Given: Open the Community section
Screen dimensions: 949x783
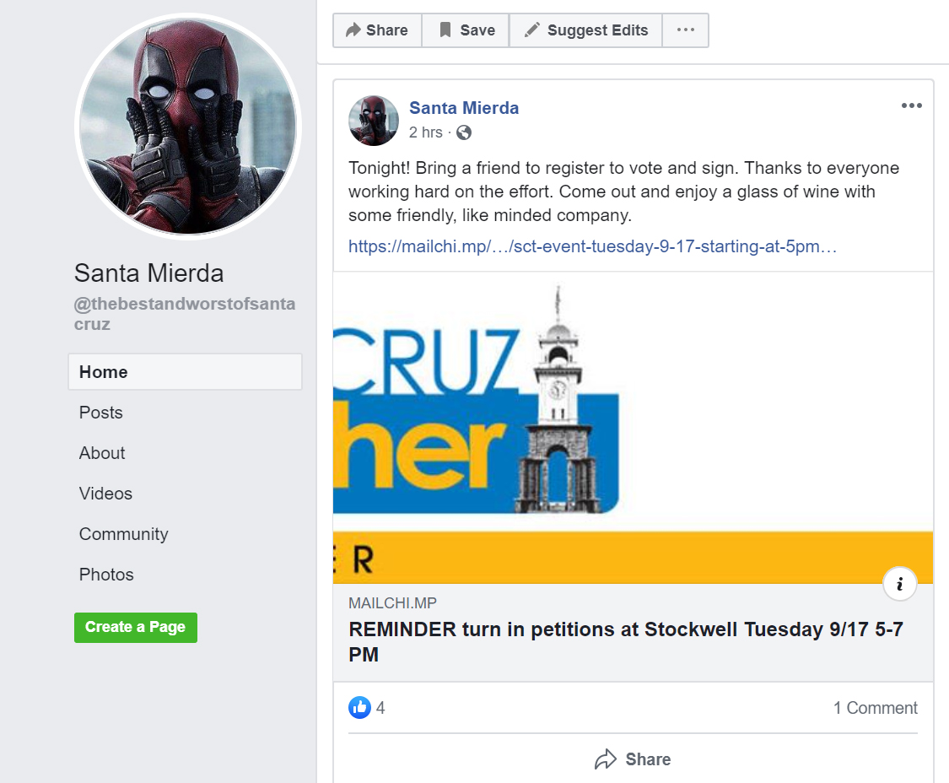Looking at the screenshot, I should click(123, 534).
